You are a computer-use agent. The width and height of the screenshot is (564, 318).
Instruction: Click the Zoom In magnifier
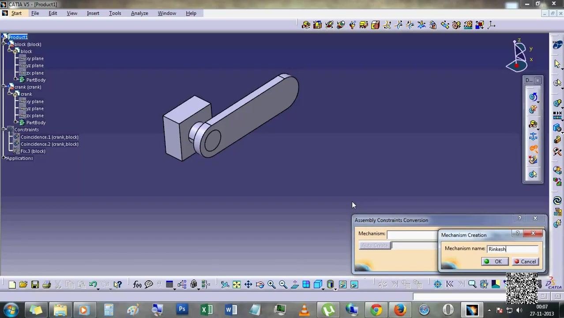click(x=271, y=285)
